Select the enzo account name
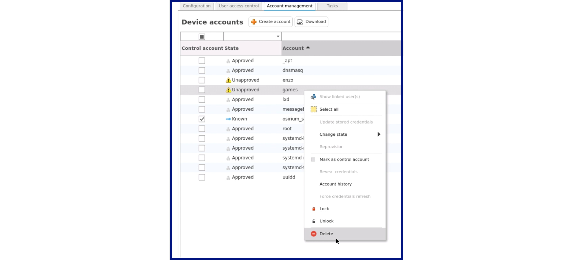 (x=288, y=80)
